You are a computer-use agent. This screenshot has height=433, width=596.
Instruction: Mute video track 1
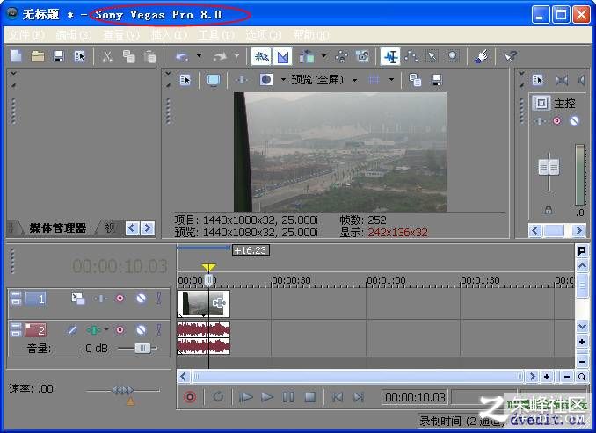[141, 299]
